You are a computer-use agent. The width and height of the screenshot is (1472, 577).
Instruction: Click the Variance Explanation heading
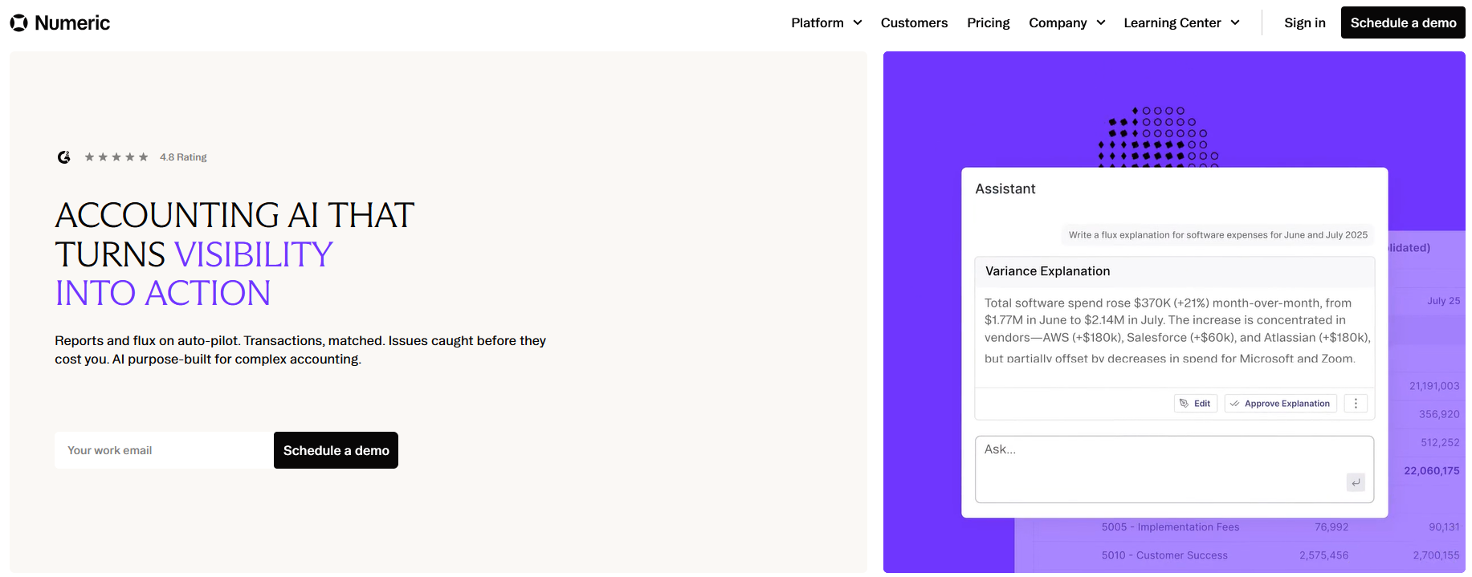click(x=1047, y=271)
